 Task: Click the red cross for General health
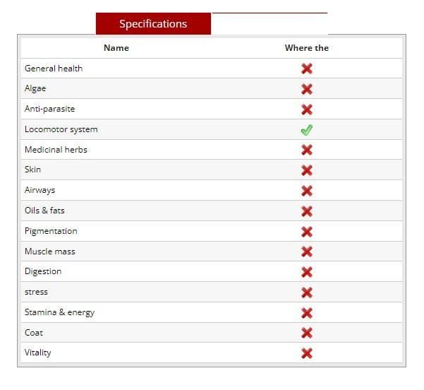(x=307, y=69)
